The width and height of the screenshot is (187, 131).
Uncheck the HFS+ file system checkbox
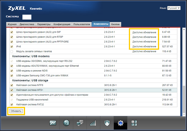(x=12, y=90)
